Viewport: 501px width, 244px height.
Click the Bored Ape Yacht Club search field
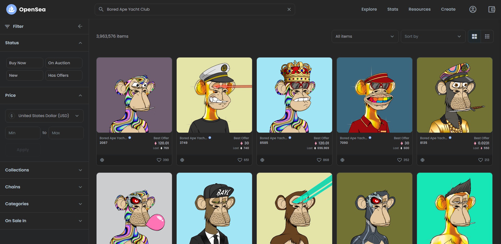click(x=195, y=9)
